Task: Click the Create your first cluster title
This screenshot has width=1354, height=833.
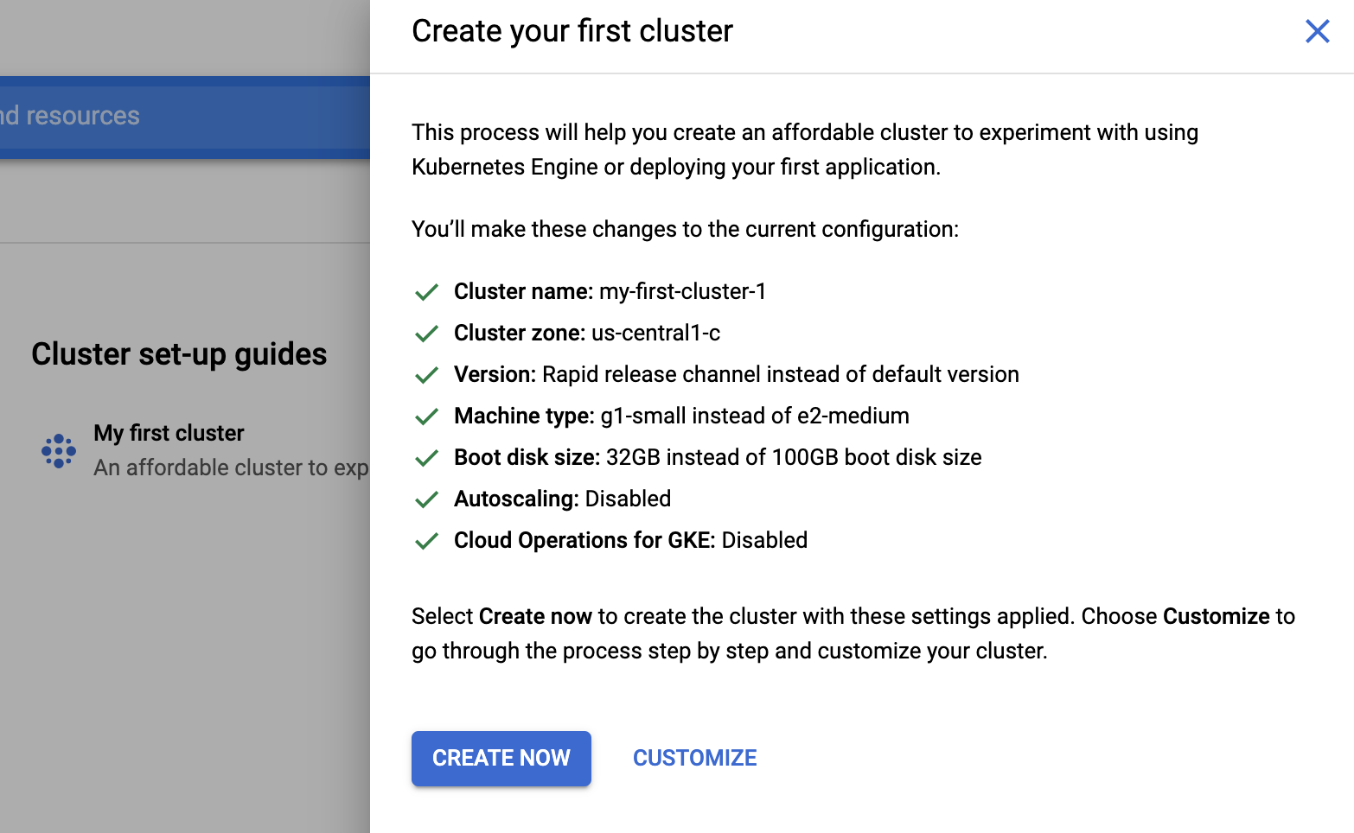Action: (x=572, y=31)
